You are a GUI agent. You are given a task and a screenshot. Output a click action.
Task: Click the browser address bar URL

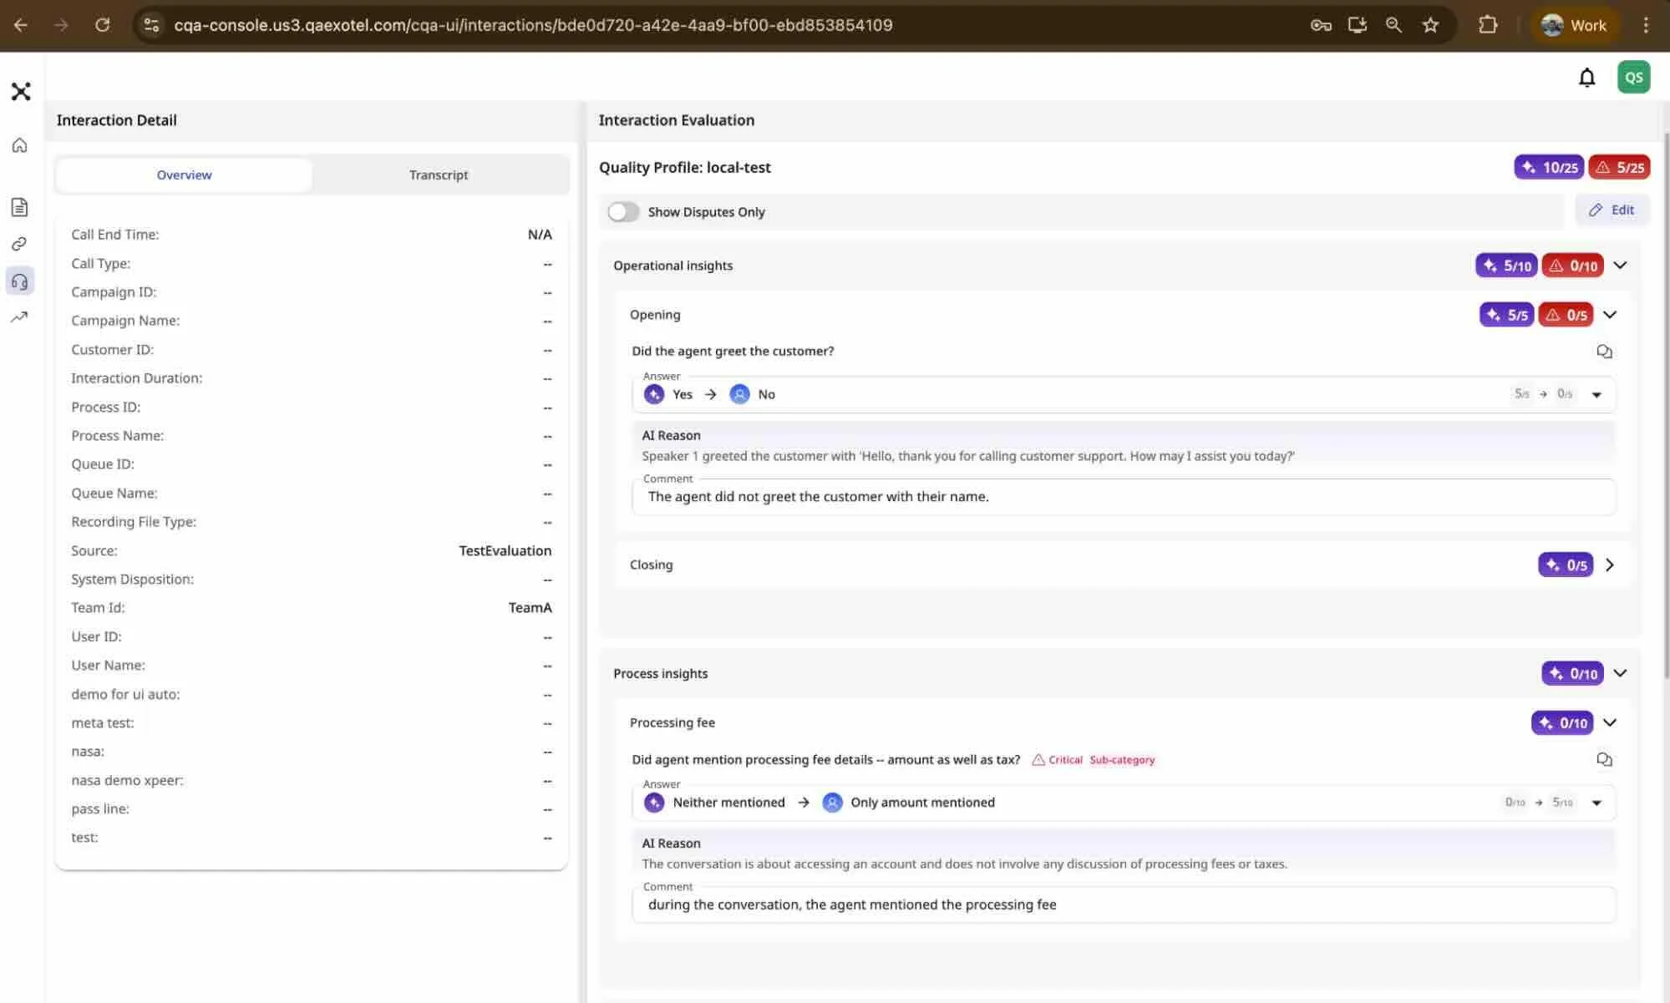click(533, 25)
